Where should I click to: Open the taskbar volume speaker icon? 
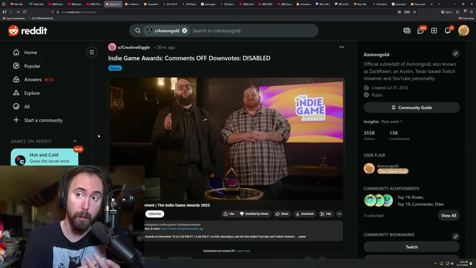click(452, 264)
